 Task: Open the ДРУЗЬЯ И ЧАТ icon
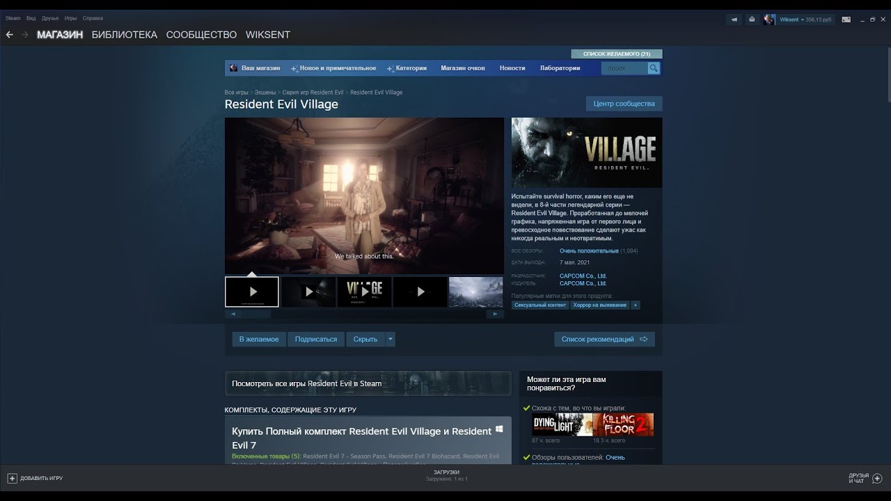click(x=877, y=478)
